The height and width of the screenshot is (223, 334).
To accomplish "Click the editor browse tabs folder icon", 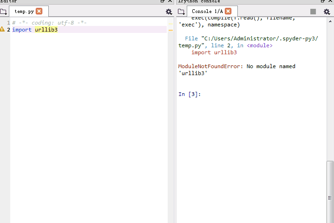I will [3, 11].
